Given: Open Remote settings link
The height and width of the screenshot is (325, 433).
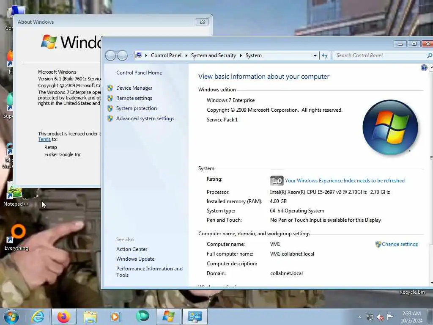Looking at the screenshot, I should pos(134,98).
